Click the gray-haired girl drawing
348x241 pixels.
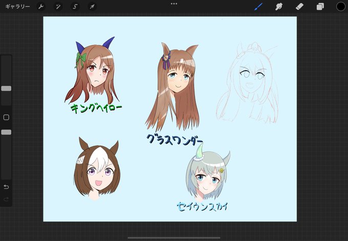click(207, 173)
